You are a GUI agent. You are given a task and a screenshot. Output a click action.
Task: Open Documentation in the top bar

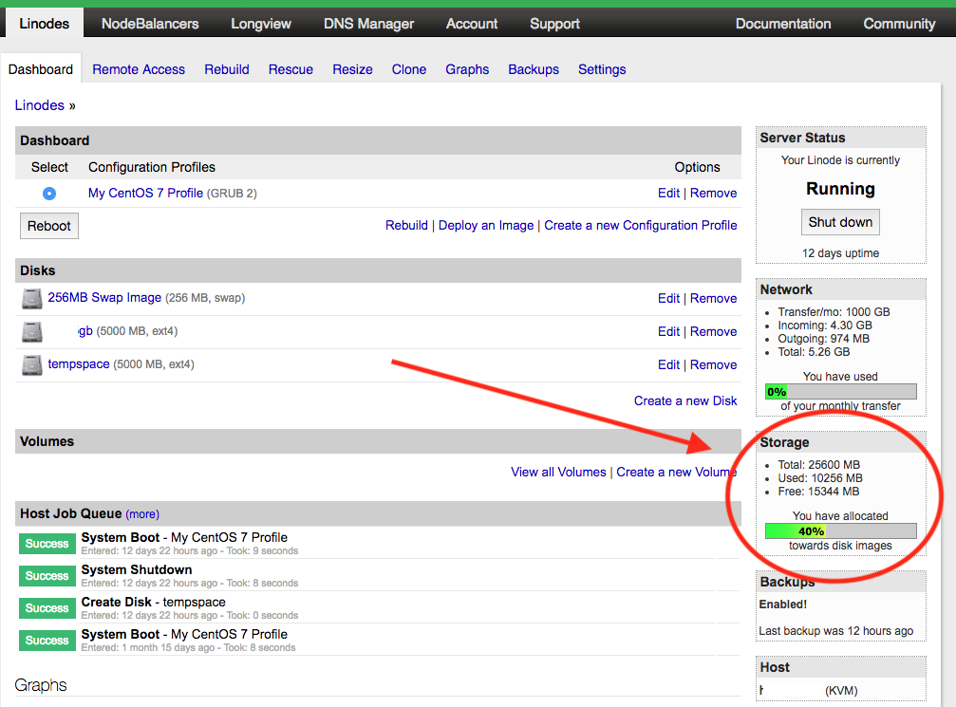pyautogui.click(x=783, y=24)
